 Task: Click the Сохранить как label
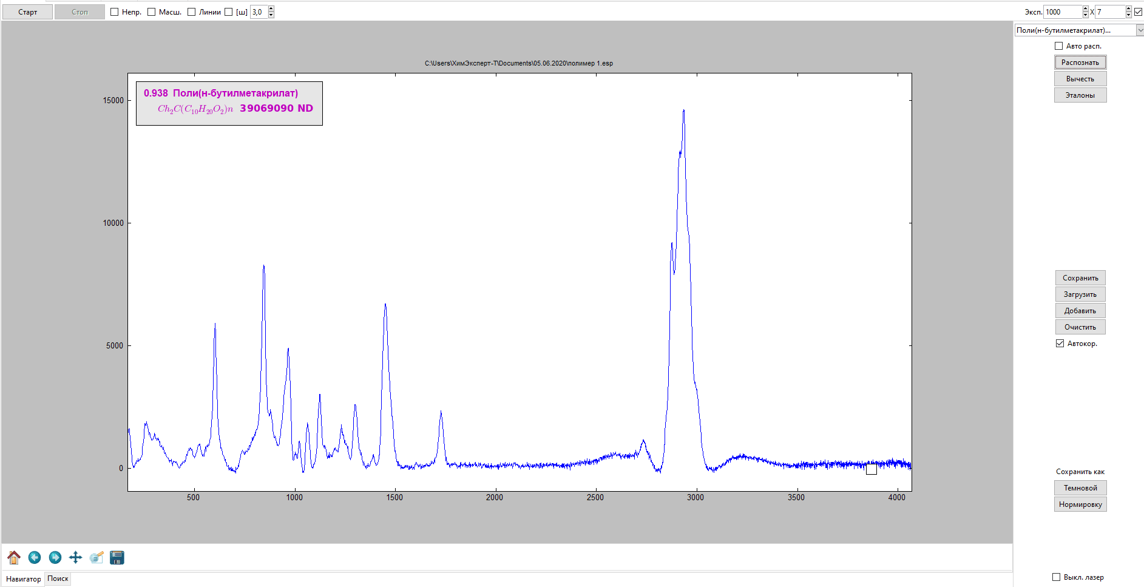tap(1080, 472)
